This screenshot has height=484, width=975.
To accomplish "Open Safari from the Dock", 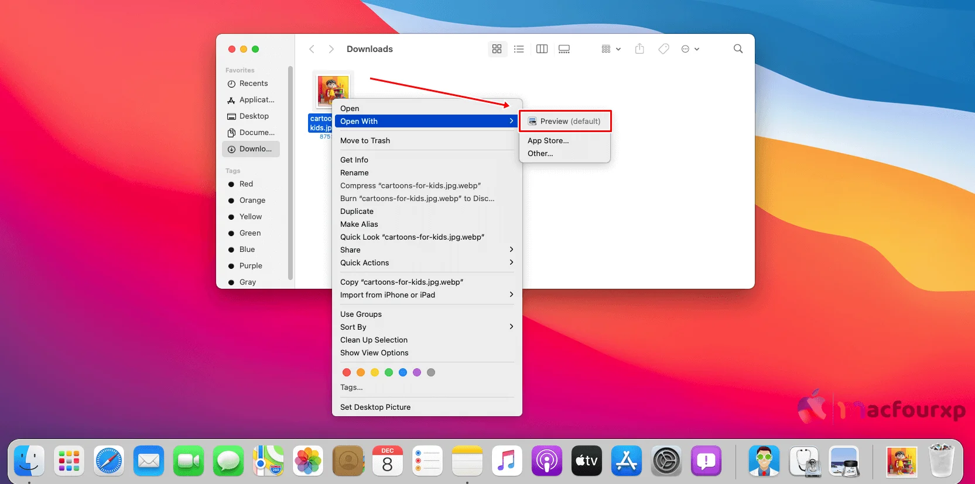I will [x=109, y=461].
